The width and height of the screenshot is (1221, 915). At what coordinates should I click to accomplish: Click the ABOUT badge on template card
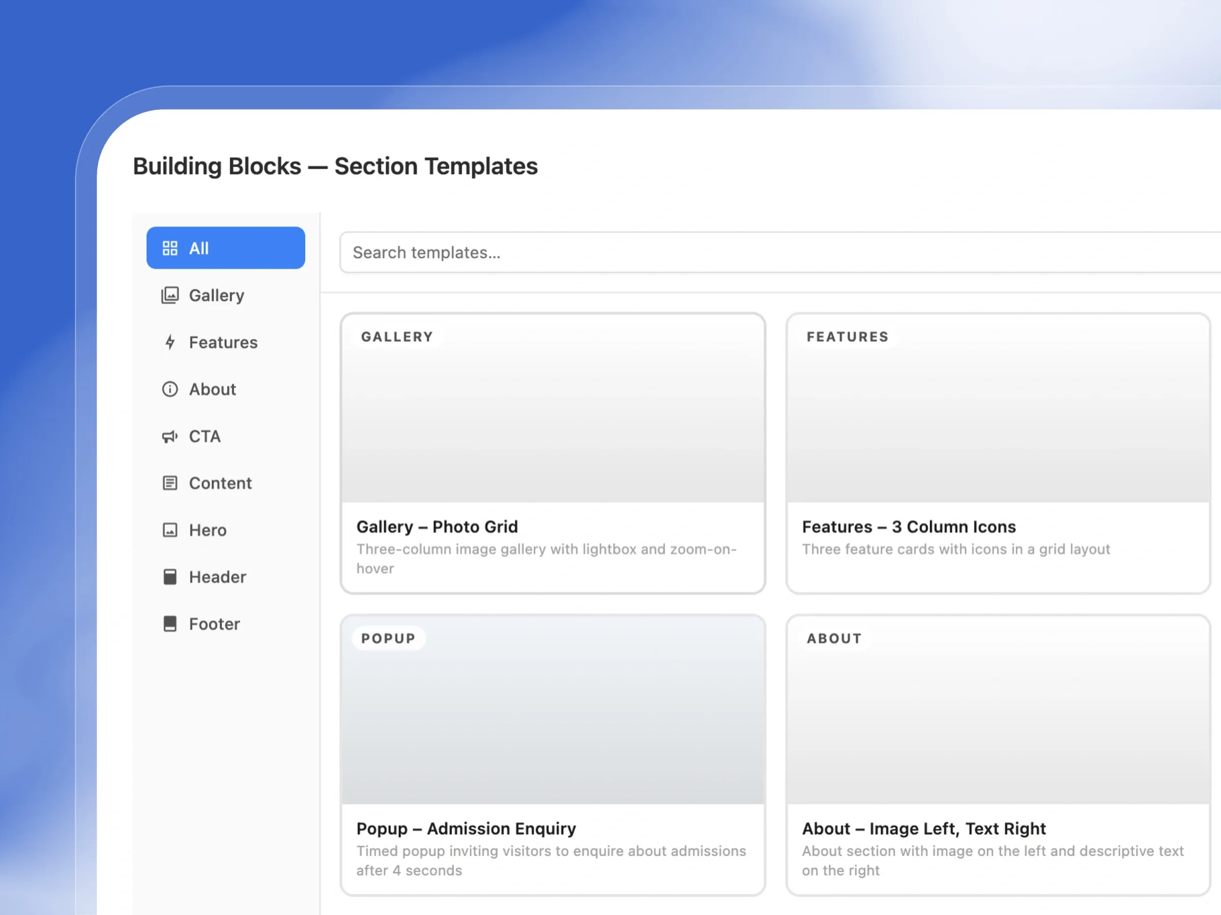[x=834, y=638]
